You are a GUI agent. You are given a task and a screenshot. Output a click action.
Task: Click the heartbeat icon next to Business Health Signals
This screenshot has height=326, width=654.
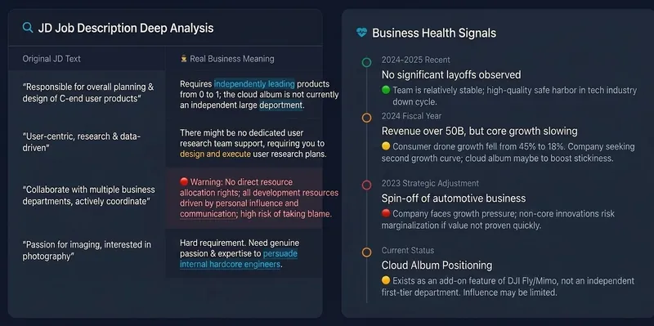[361, 33]
